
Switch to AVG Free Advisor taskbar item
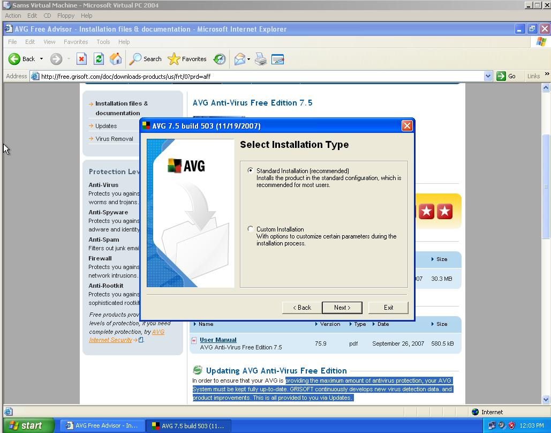click(x=102, y=425)
